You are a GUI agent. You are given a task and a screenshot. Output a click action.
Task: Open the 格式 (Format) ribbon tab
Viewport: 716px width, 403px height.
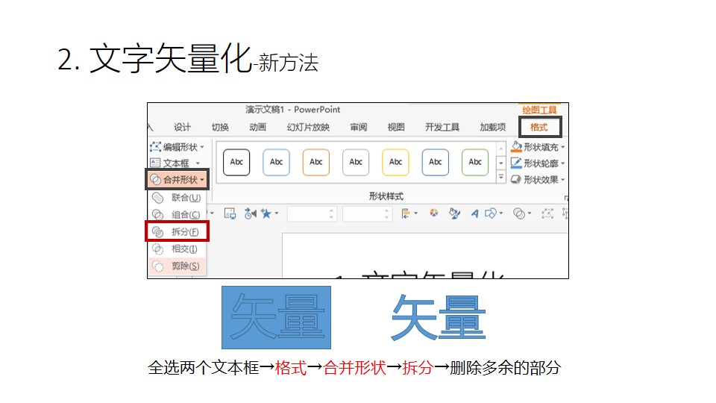(x=538, y=127)
